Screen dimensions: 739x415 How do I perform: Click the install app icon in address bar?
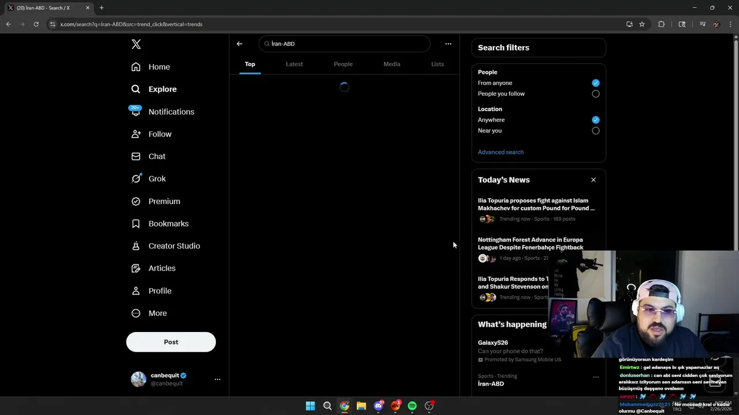coord(629,24)
